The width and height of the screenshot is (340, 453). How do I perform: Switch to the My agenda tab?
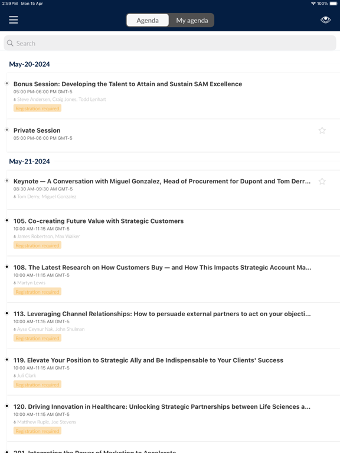tap(192, 21)
